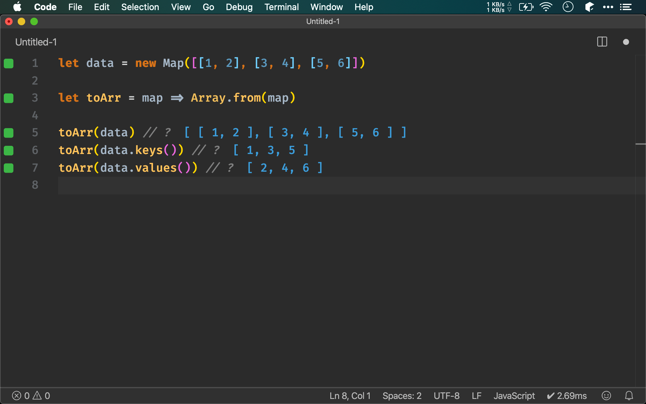
Task: Open the errors and warnings indicator
Action: pyautogui.click(x=31, y=395)
